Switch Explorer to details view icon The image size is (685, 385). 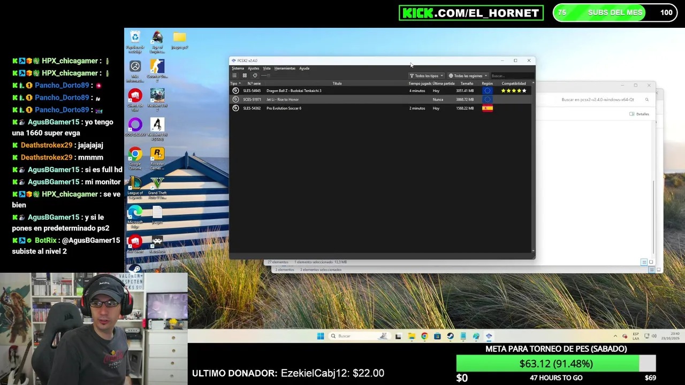(x=644, y=262)
